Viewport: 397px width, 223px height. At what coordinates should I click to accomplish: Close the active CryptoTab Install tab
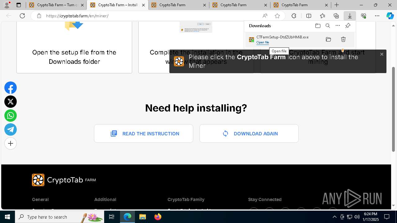click(x=143, y=5)
